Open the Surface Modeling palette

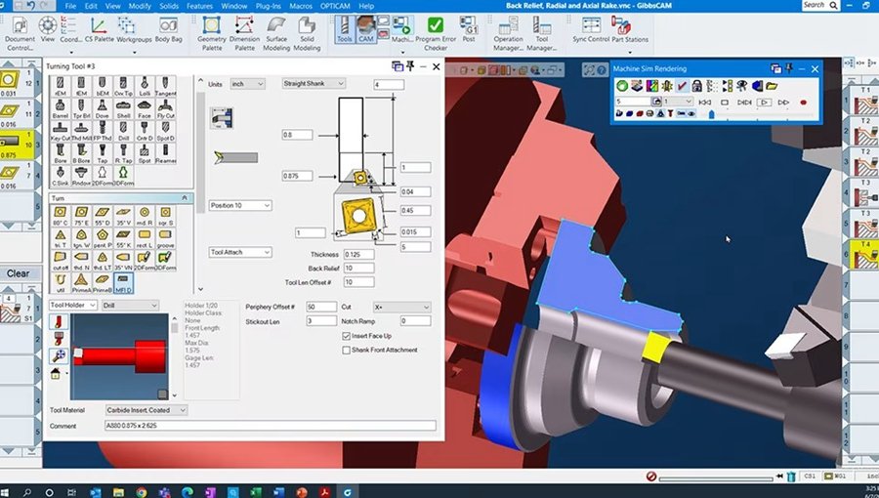[x=276, y=33]
